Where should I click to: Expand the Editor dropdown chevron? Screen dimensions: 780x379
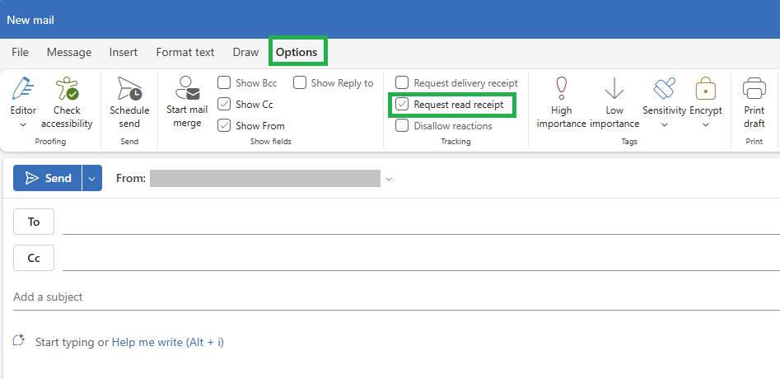pos(23,124)
